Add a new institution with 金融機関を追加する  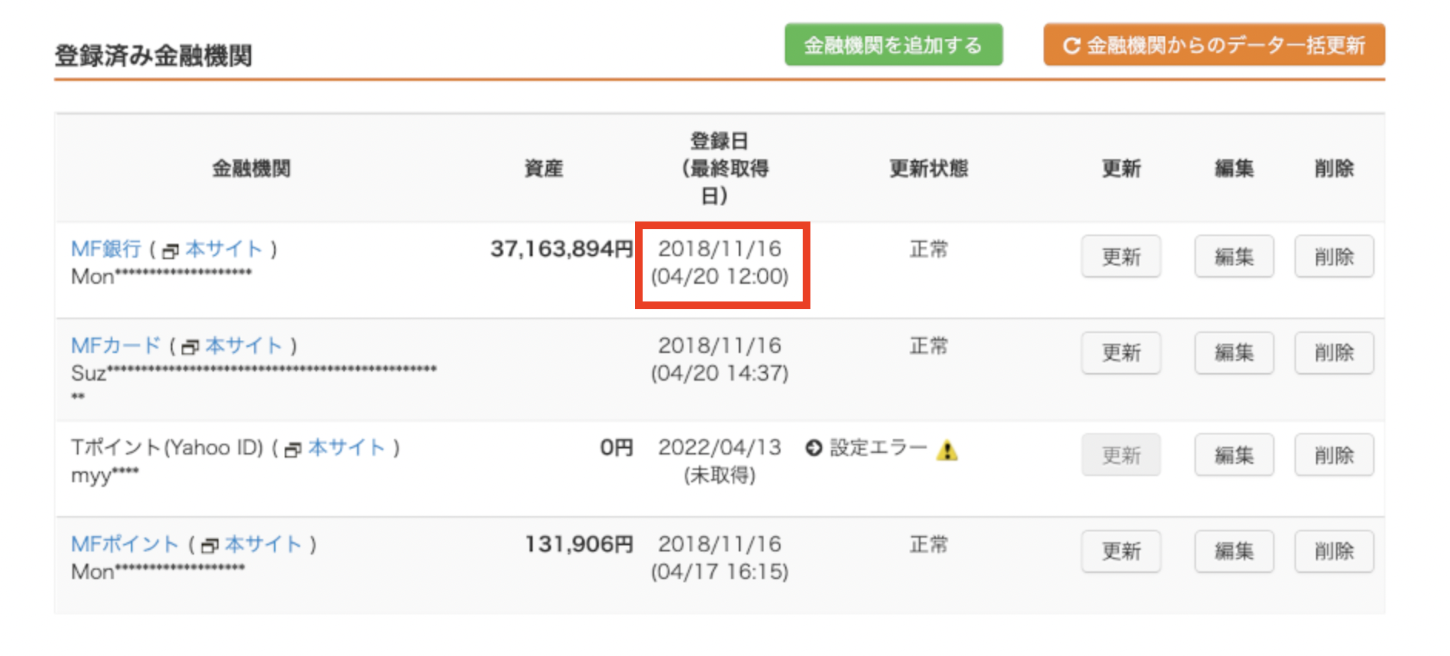click(x=894, y=45)
